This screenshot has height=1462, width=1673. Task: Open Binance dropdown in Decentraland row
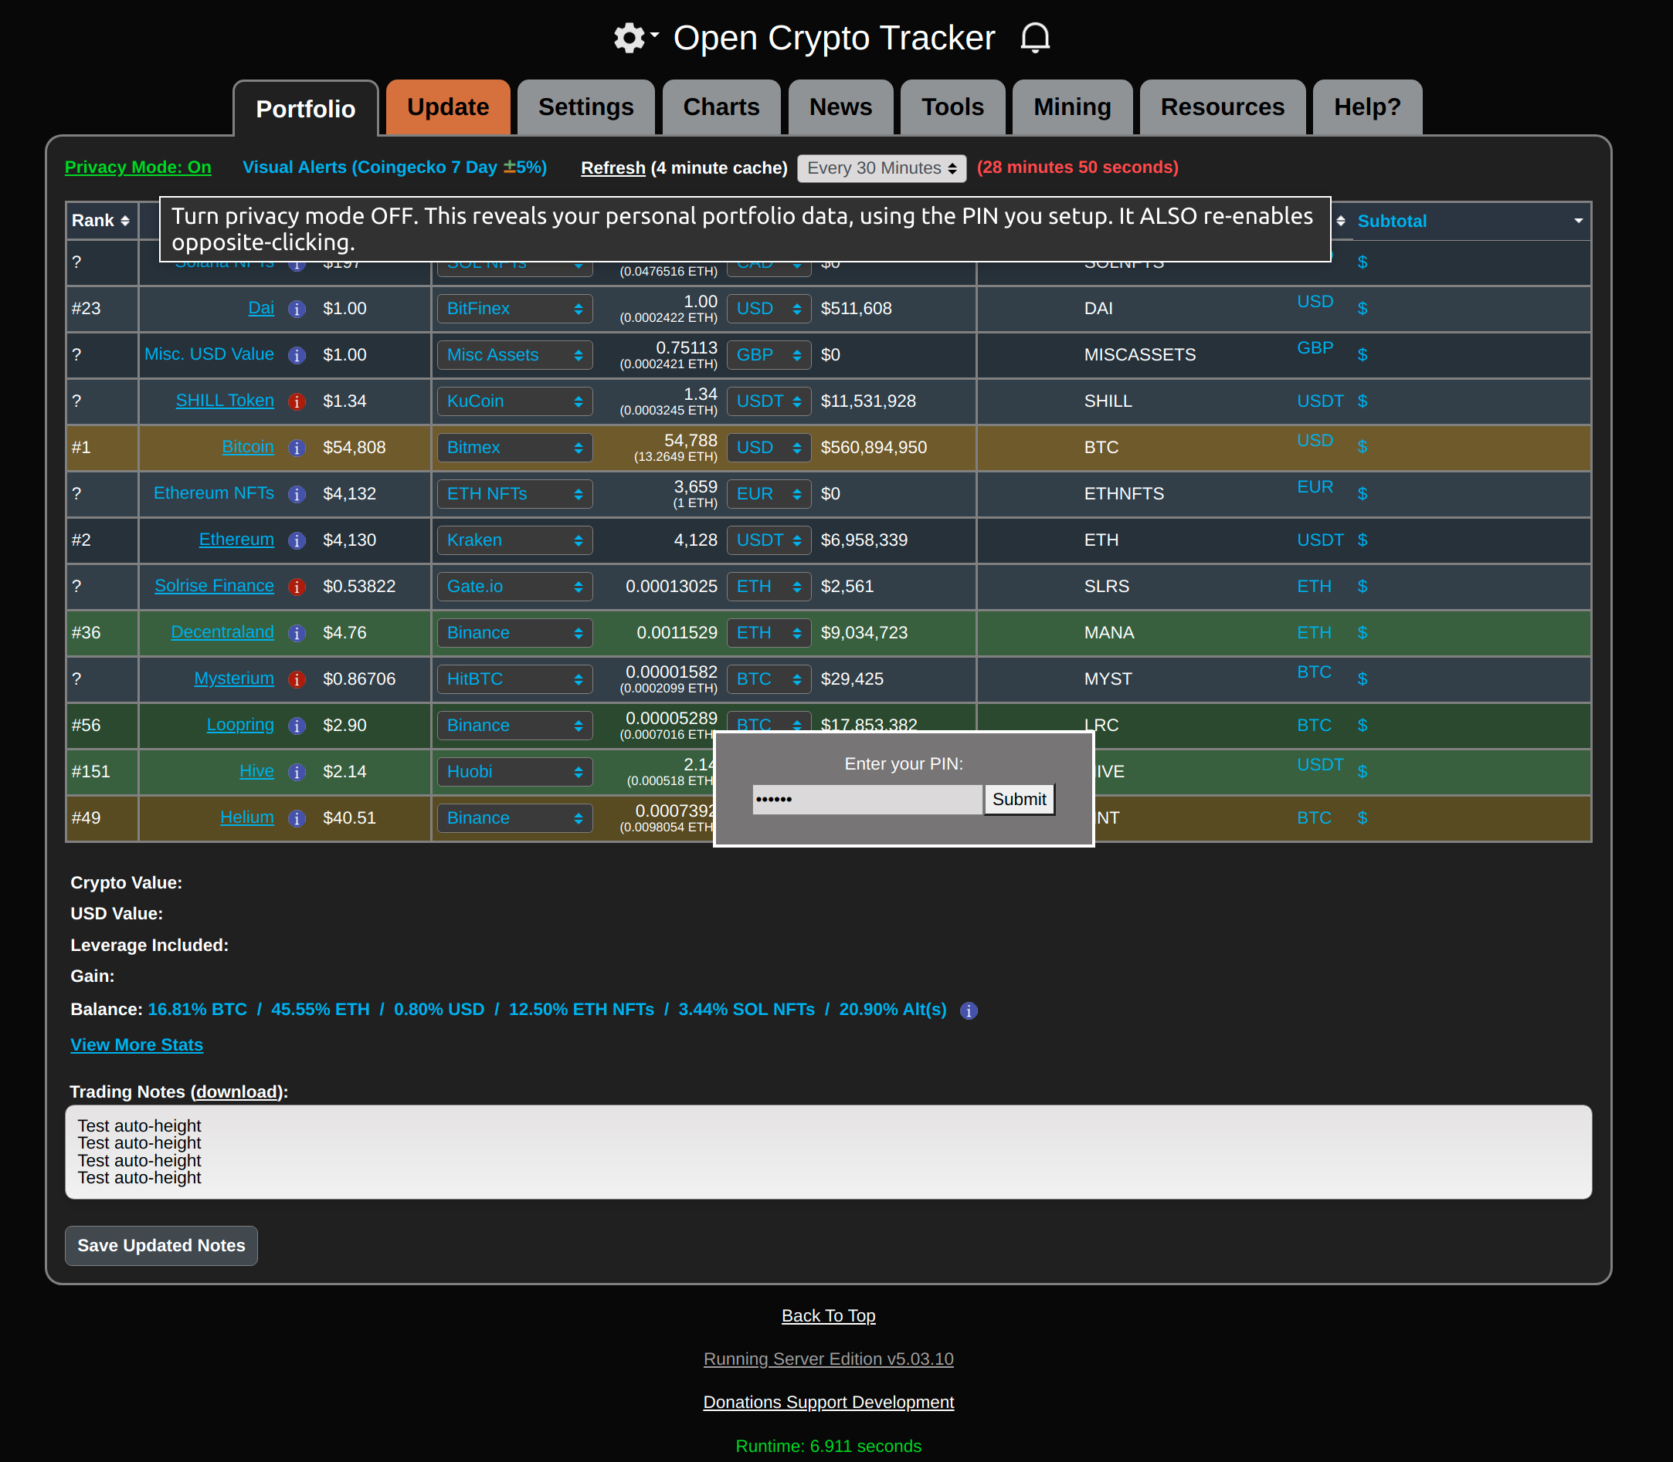514,633
